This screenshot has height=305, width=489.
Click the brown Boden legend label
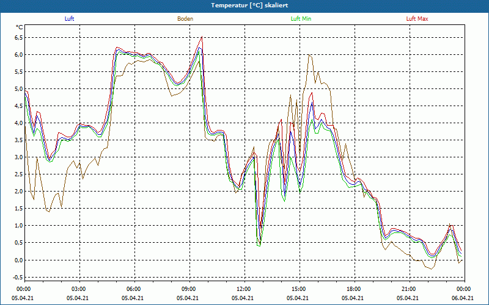[x=185, y=19]
